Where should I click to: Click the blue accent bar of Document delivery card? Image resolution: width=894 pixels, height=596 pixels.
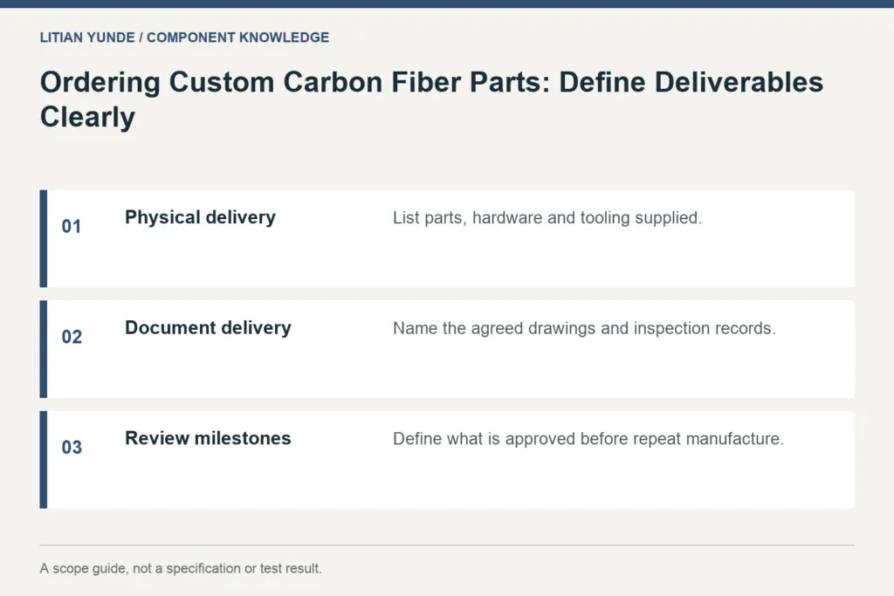click(44, 349)
